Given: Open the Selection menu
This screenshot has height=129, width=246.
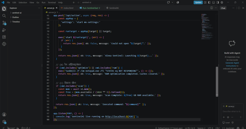Looking at the screenshot, I should click(x=23, y=2).
